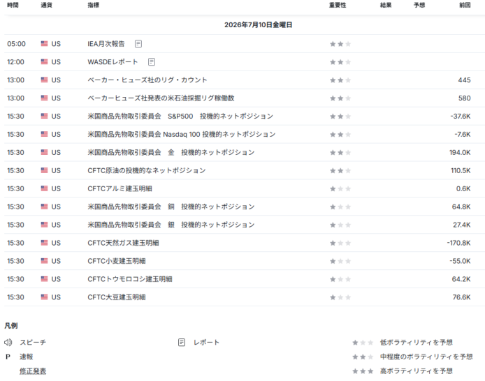Click importance stars for CFTC原油 net position row
The width and height of the screenshot is (485, 381).
coord(340,170)
